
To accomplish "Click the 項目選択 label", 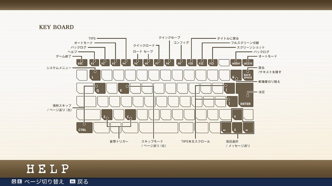I will pyautogui.click(x=232, y=141).
